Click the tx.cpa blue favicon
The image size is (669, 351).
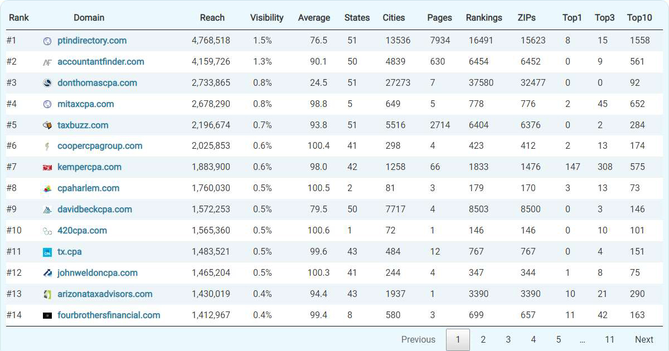click(47, 252)
